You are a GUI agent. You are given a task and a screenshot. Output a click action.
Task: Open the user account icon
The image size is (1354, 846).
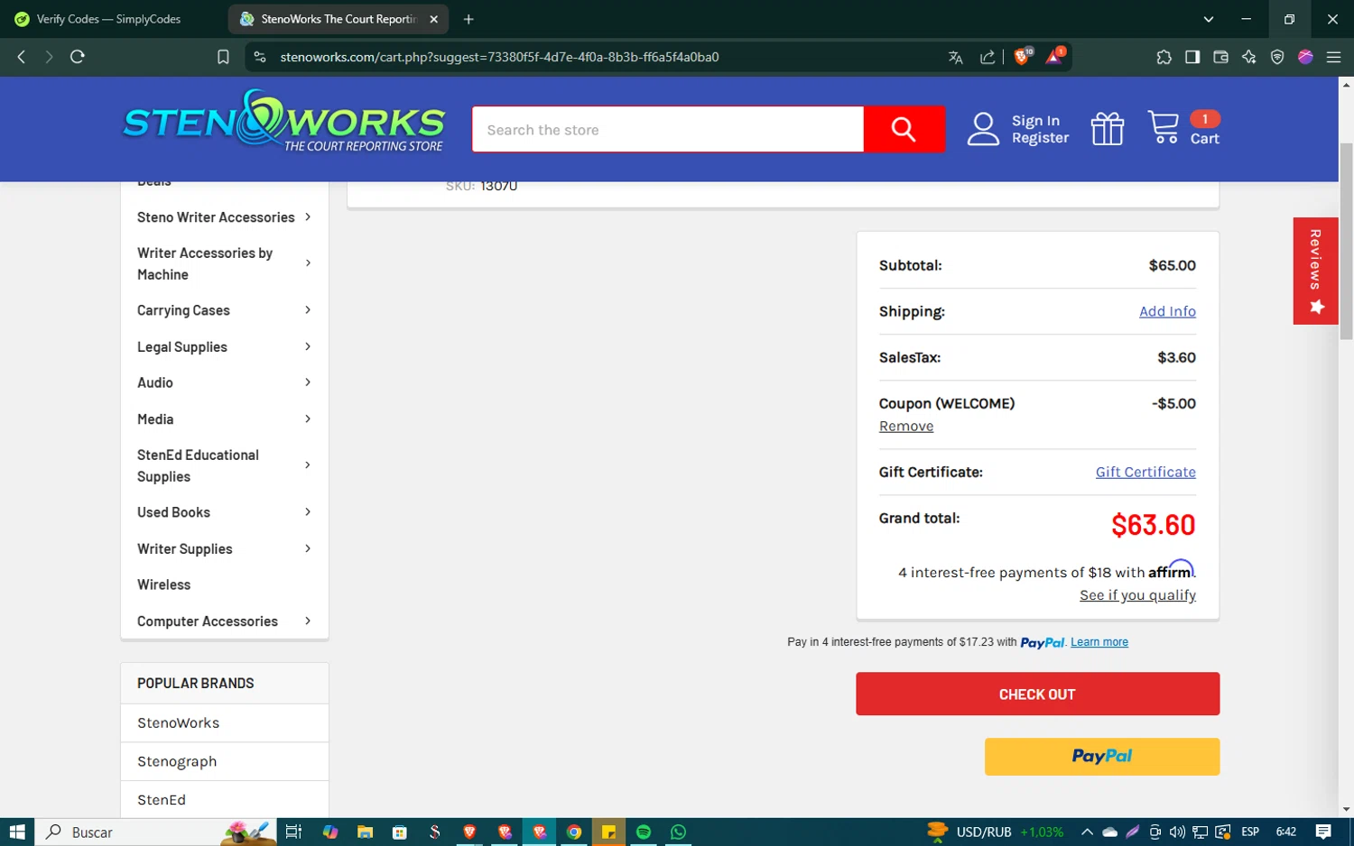coord(983,129)
